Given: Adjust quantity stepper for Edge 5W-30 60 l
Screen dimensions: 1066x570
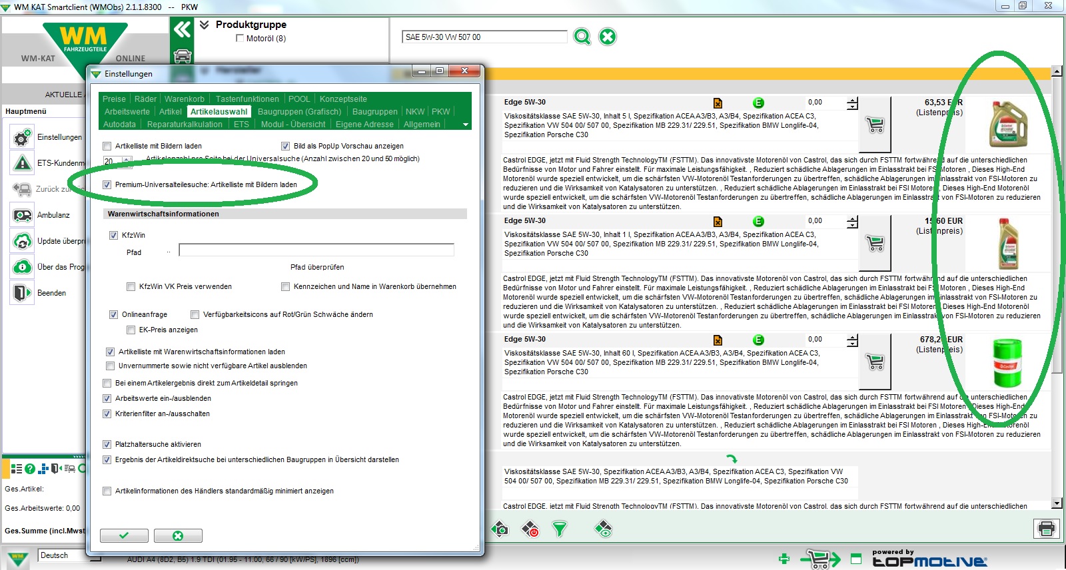Looking at the screenshot, I should (x=852, y=341).
